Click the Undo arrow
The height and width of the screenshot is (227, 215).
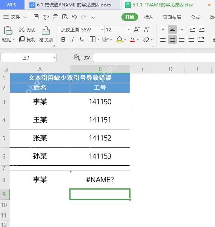pyautogui.click(x=74, y=17)
